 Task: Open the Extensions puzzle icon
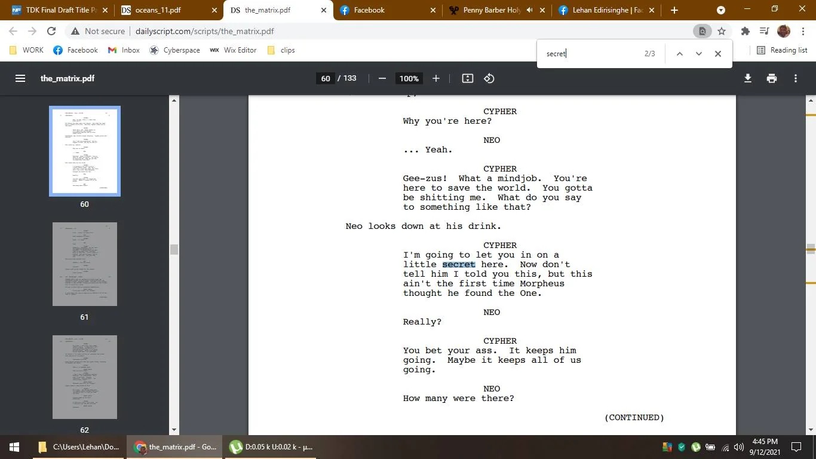[745, 31]
